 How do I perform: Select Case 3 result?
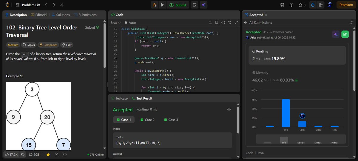(x=171, y=120)
